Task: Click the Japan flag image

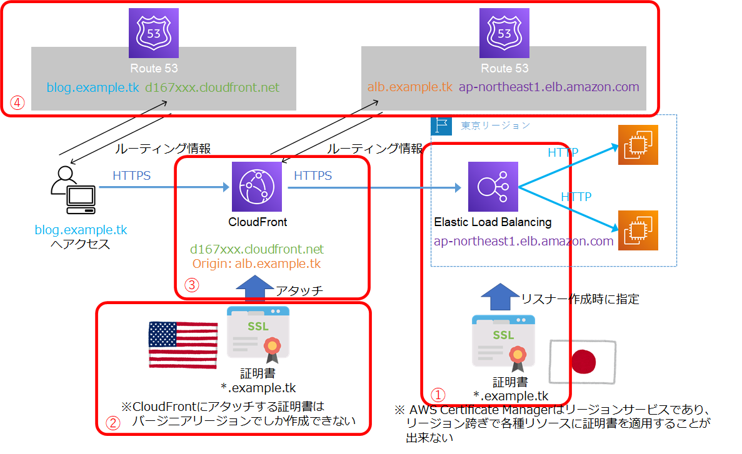Action: [x=583, y=362]
